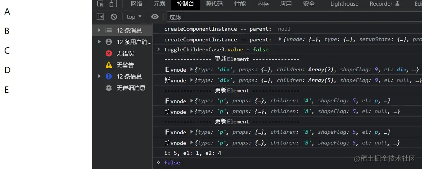
Task: Toggle the device toolbar icon
Action: [113, 4]
